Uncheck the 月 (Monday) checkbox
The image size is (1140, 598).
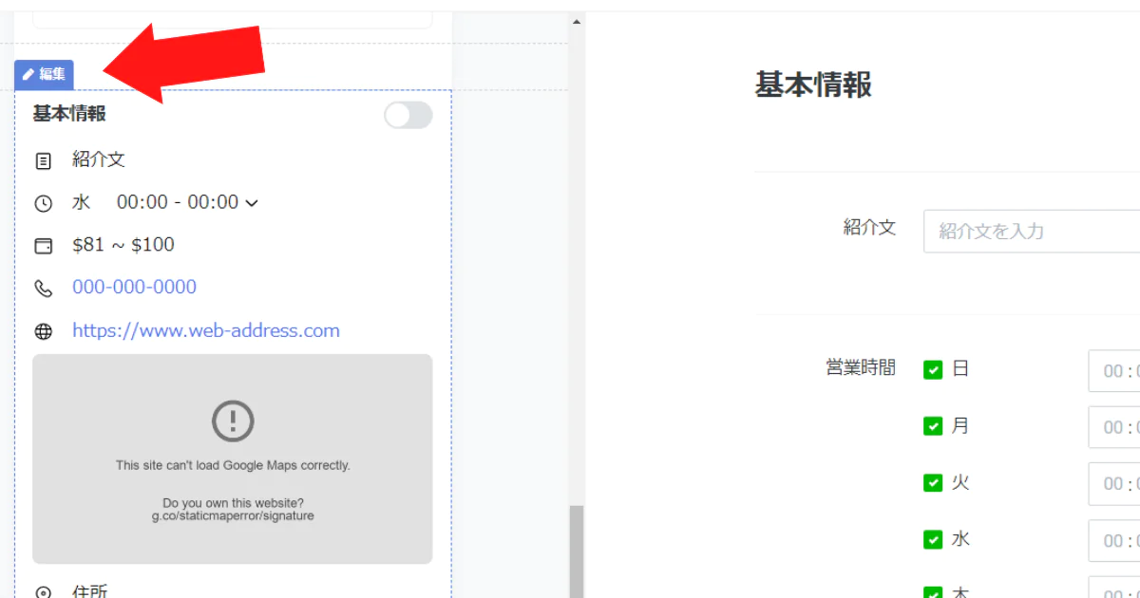(933, 426)
